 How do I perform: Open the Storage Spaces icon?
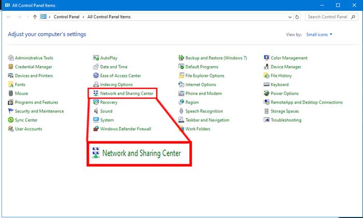pos(267,111)
